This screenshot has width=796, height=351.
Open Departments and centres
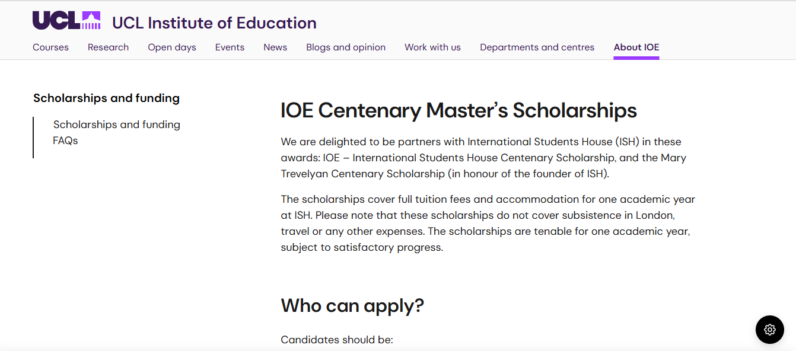[x=537, y=47]
